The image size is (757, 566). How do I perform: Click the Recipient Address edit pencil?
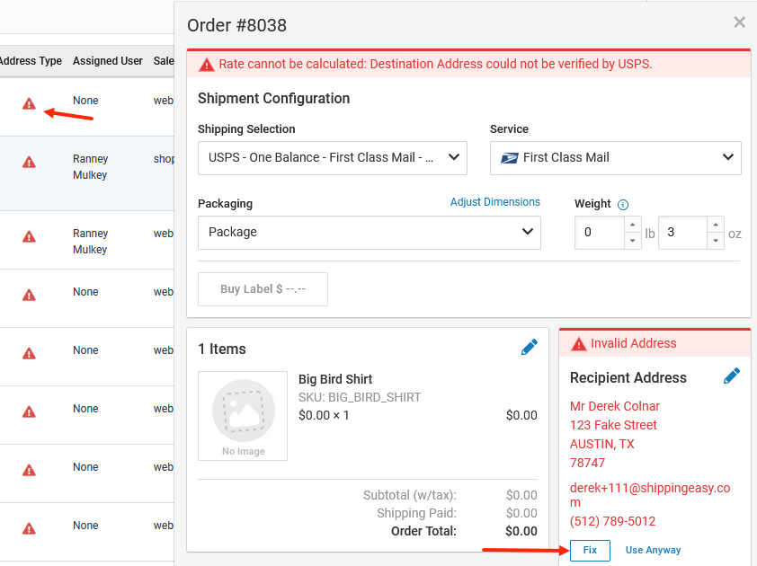pos(732,376)
